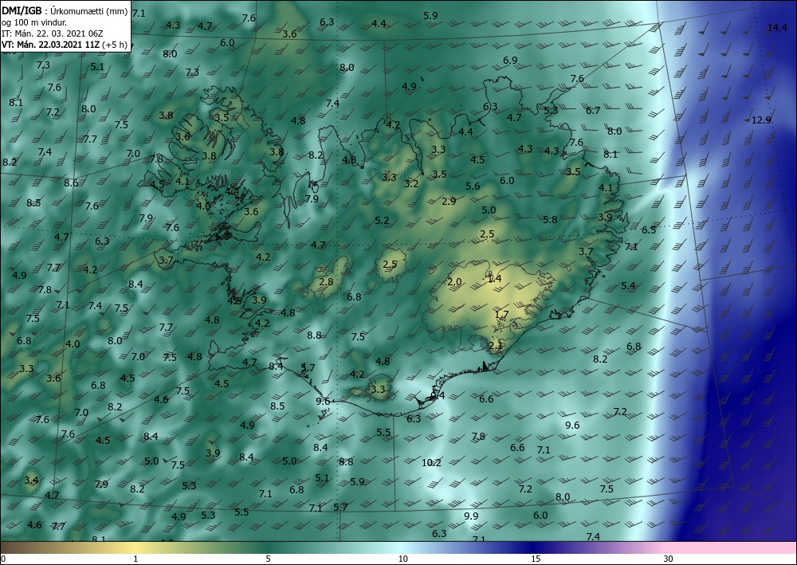The height and width of the screenshot is (565, 797).
Task: Click the 2.8 value on the map
Action: [326, 281]
